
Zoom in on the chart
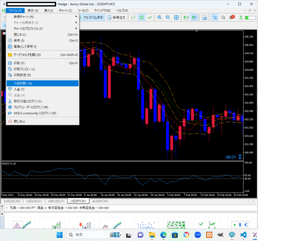(160, 17)
